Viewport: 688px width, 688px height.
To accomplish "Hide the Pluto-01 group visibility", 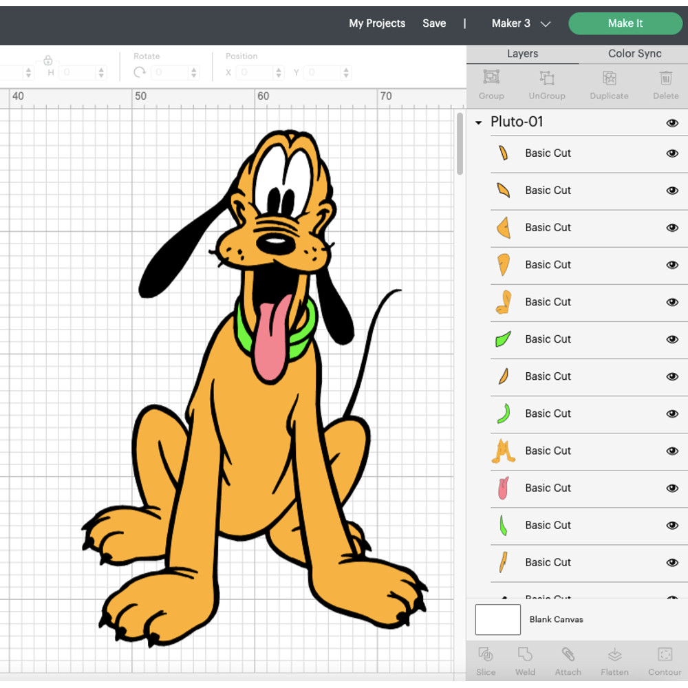I will [x=672, y=123].
